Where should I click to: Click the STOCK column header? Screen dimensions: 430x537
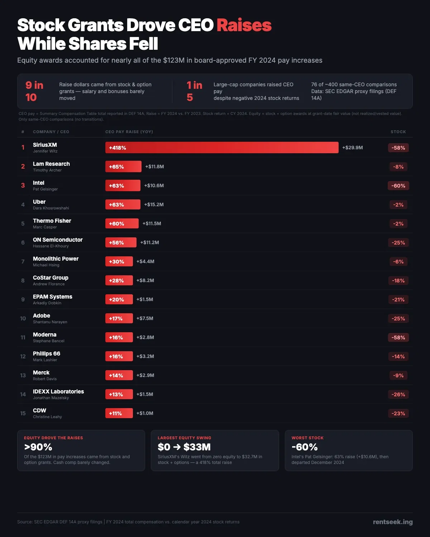click(x=398, y=132)
